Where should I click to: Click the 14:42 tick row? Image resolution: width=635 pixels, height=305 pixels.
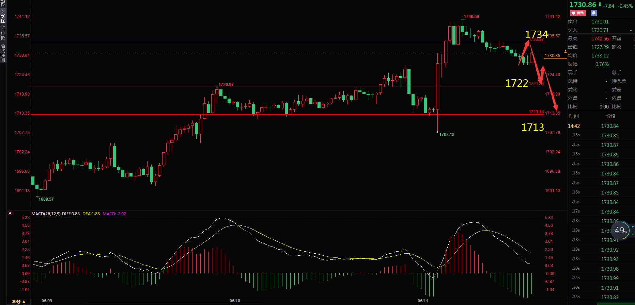tap(601, 126)
